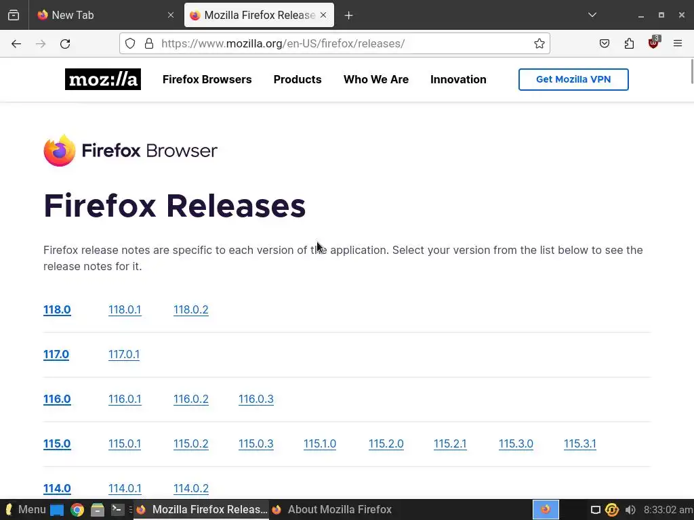Screen dimensions: 694x520
Task: Show desktop from taskbar blue icon
Action: tap(57, 510)
